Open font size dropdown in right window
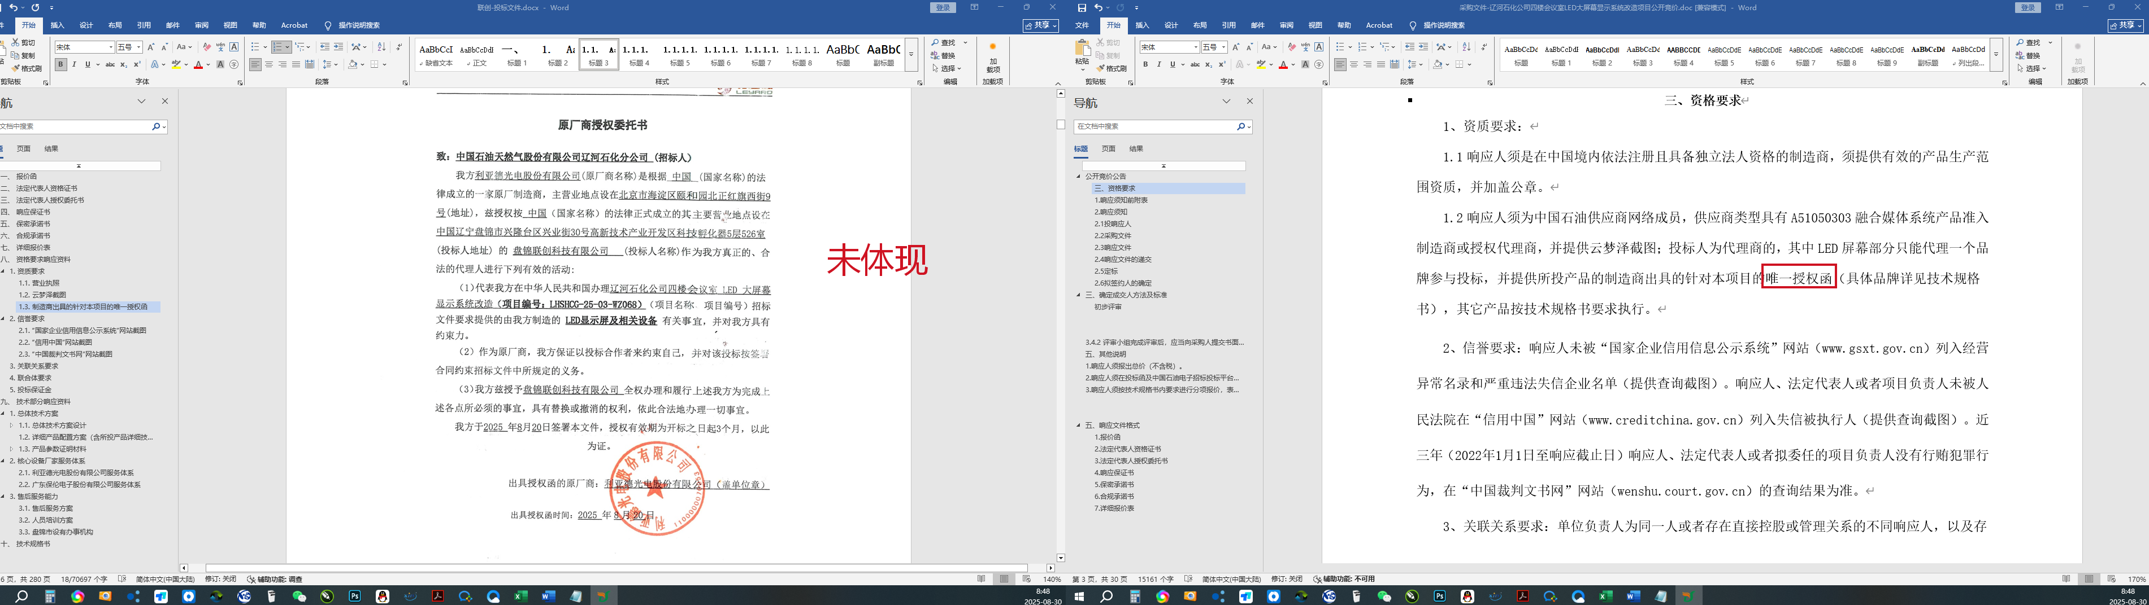2149x605 pixels. pyautogui.click(x=1223, y=47)
